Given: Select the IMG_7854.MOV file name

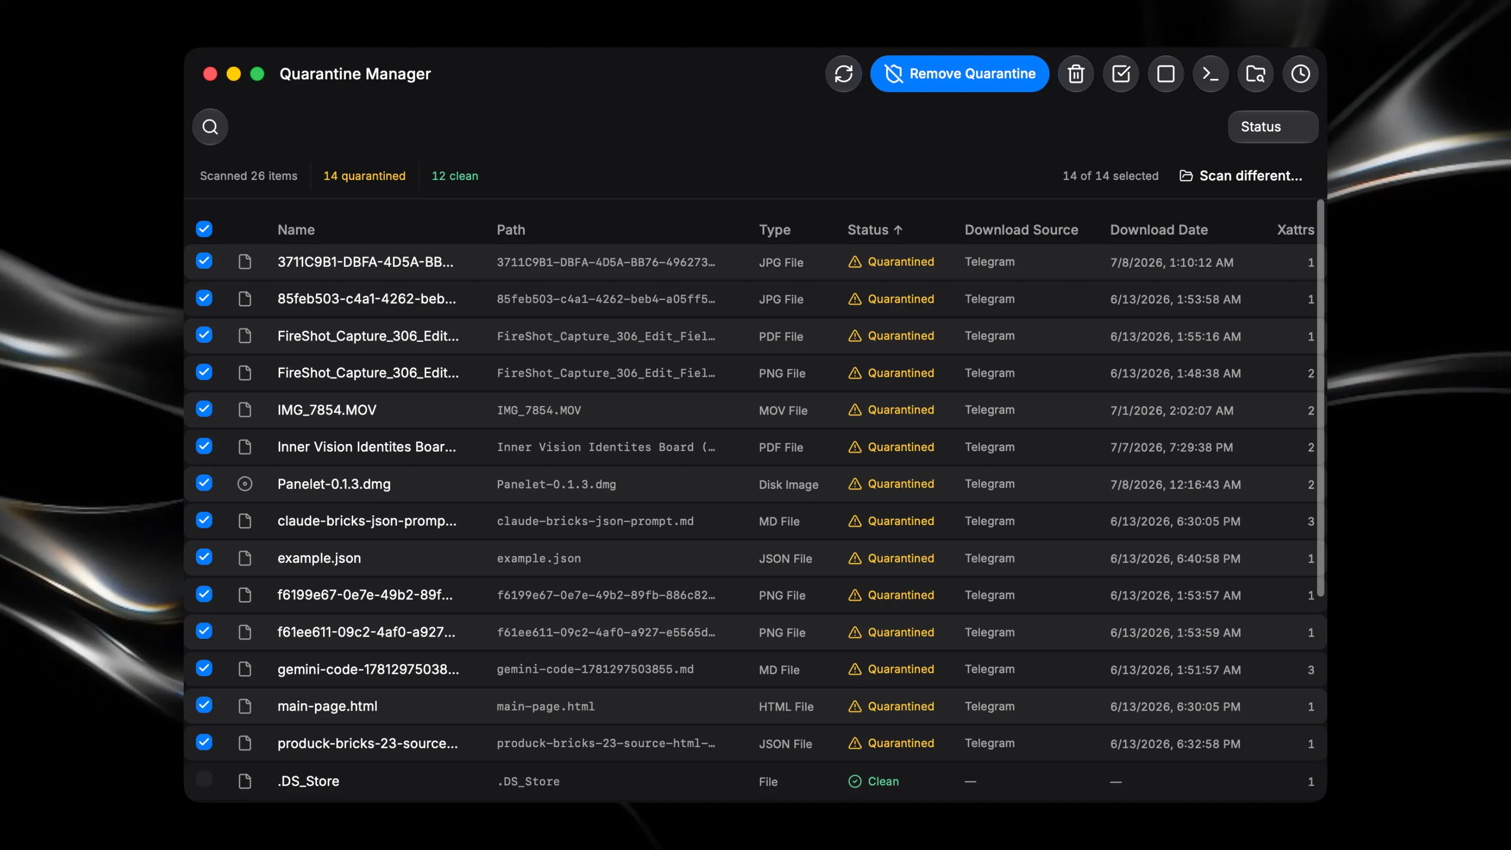Looking at the screenshot, I should pos(327,410).
